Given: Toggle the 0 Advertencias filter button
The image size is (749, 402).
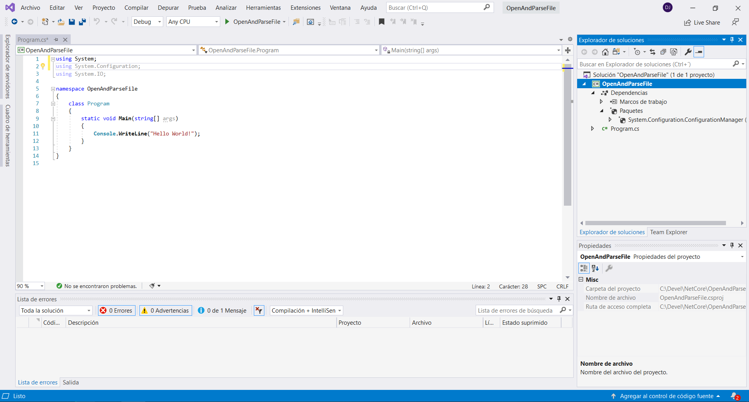Looking at the screenshot, I should coord(166,311).
